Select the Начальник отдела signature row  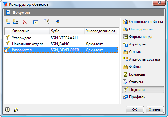[61, 44]
